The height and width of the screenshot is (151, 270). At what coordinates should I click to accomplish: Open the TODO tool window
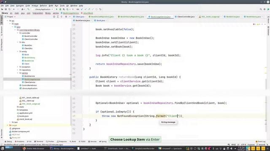coord(82,142)
